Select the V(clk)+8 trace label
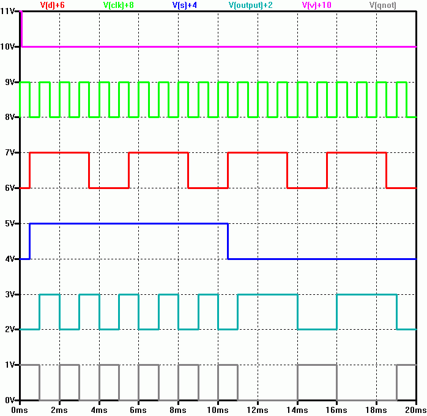This screenshot has height=416, width=427. (119, 5)
